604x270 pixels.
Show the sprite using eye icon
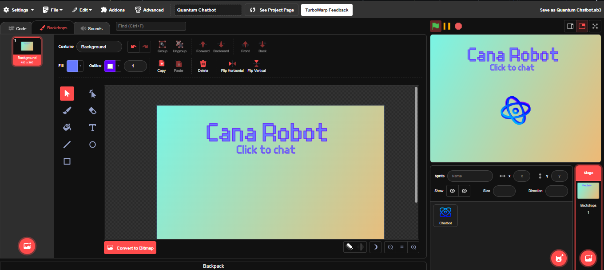452,191
